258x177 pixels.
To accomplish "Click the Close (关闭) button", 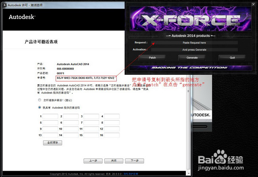I will [x=114, y=161].
